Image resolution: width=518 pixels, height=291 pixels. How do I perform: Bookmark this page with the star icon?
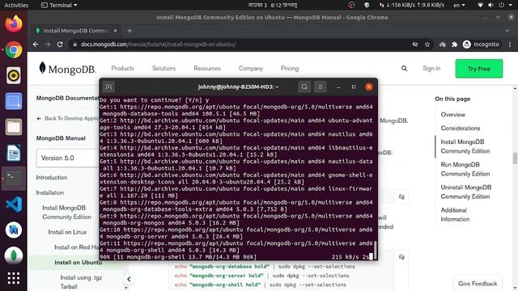(427, 44)
